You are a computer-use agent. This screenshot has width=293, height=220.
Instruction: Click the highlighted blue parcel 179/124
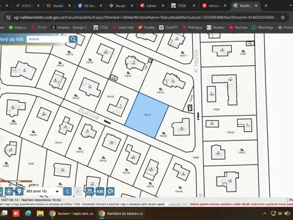pos(146,115)
